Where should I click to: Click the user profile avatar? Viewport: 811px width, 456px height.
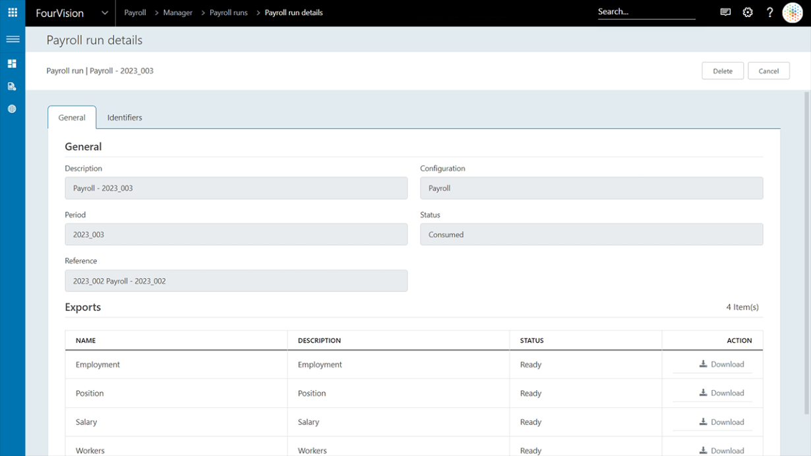click(792, 12)
